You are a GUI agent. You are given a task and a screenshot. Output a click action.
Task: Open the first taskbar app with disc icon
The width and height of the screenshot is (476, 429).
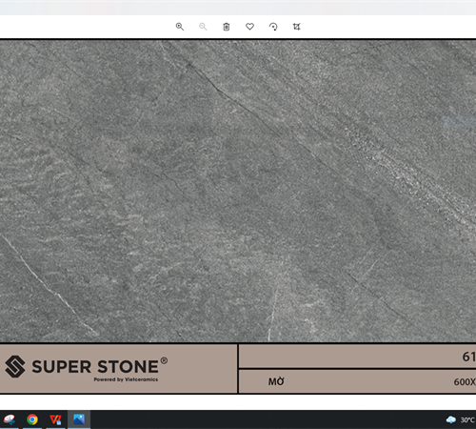pos(10,419)
